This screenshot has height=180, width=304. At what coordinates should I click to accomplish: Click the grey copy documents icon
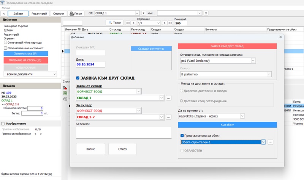coord(65,99)
